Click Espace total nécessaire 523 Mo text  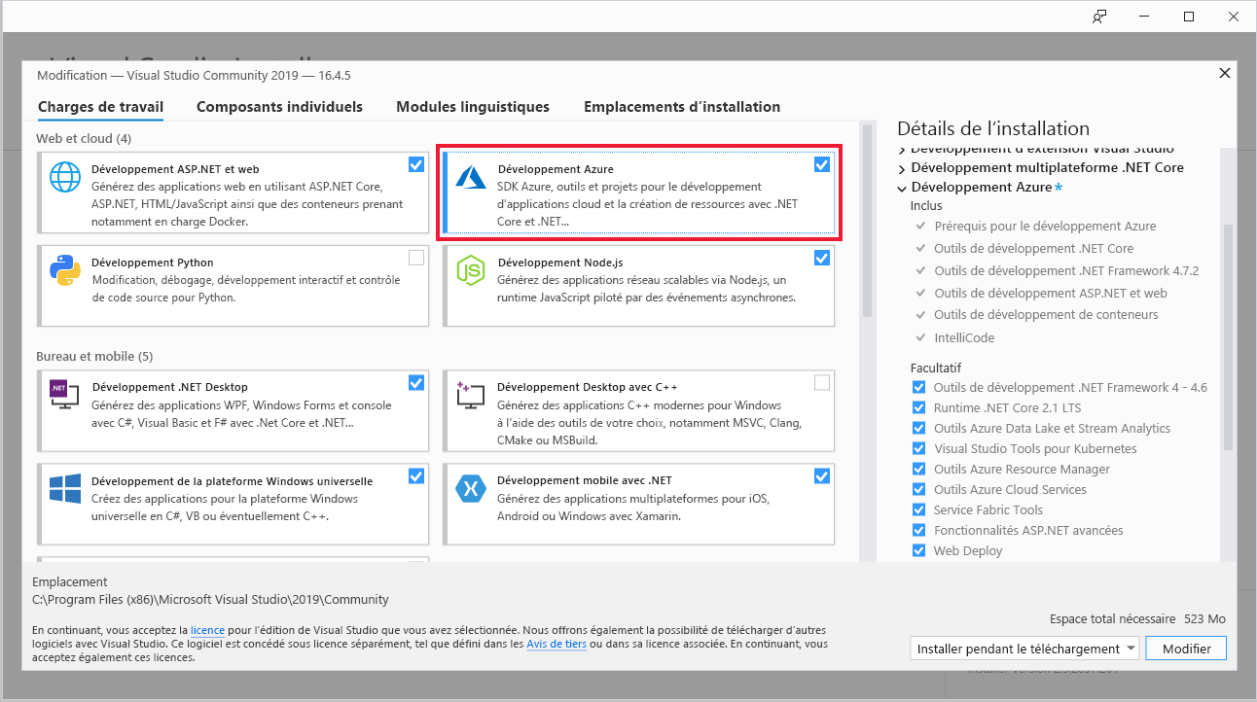pos(1137,619)
